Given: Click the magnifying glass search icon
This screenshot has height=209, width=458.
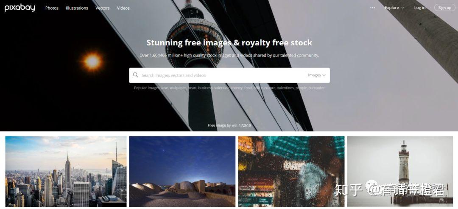Looking at the screenshot, I should coord(136,75).
